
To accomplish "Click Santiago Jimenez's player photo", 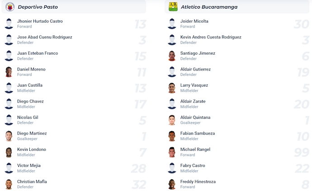I will (172, 56).
